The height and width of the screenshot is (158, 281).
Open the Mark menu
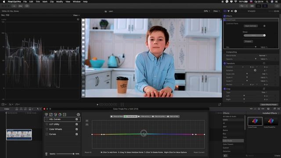pos(45,2)
